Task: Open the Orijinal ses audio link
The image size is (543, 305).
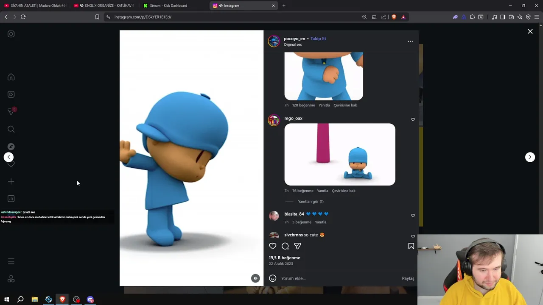Action: tap(293, 44)
